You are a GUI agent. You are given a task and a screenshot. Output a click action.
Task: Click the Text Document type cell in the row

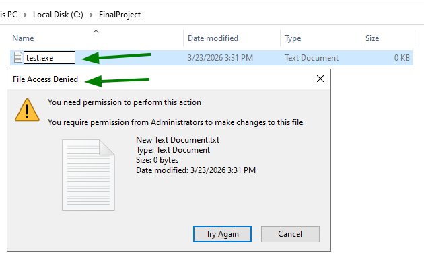pos(311,58)
